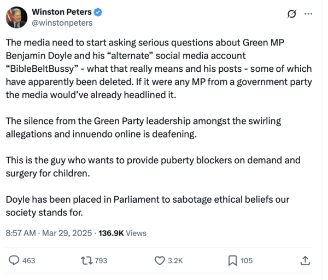
Task: Open the three-dot more options menu
Action: point(309,15)
